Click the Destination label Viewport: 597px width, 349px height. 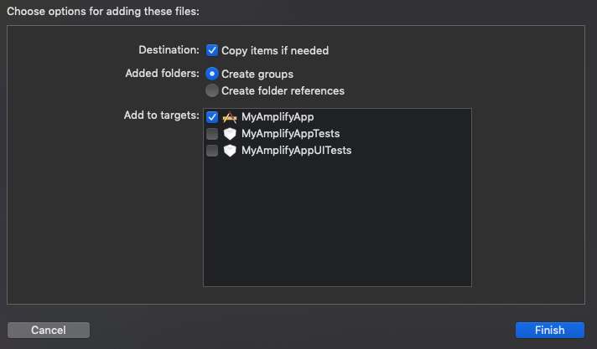point(169,50)
